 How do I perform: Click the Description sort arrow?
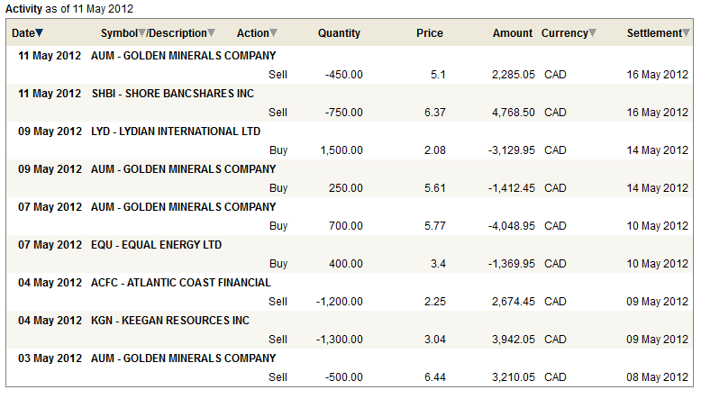pos(212,34)
